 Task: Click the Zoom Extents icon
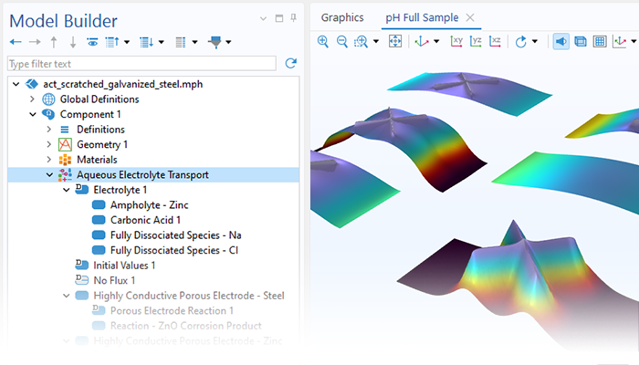coord(395,41)
